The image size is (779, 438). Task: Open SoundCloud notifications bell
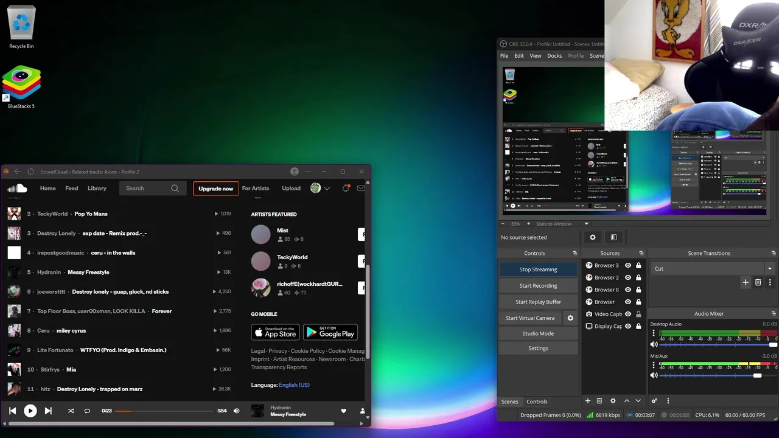(346, 189)
